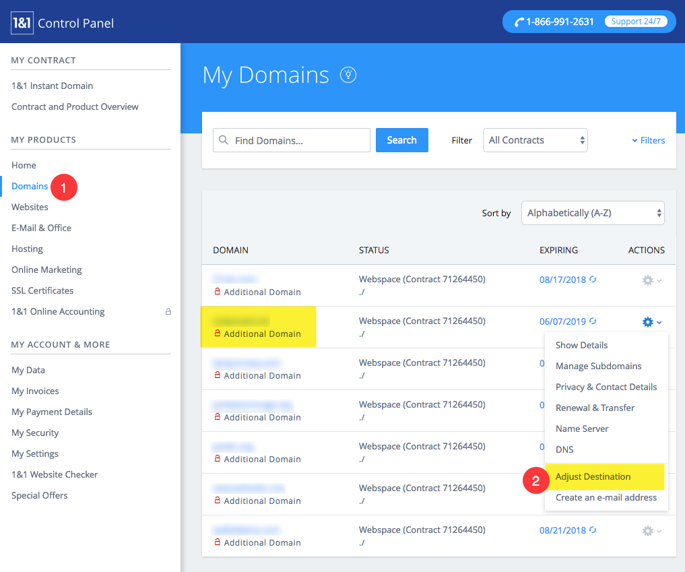Select Privacy & Contact Details menu entry

(606, 387)
